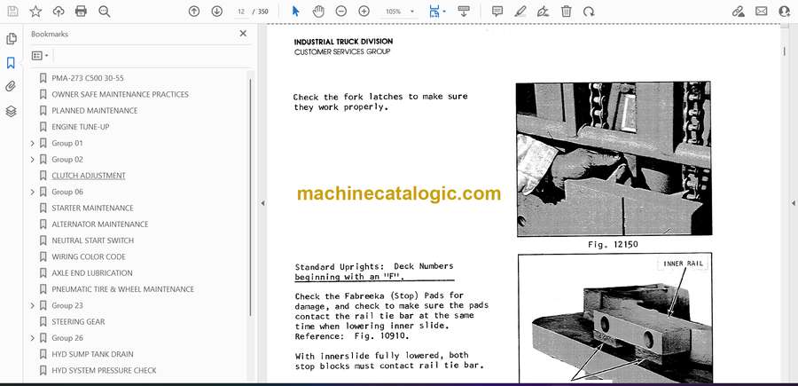Open the bookmarks options menu dropdown

point(40,55)
